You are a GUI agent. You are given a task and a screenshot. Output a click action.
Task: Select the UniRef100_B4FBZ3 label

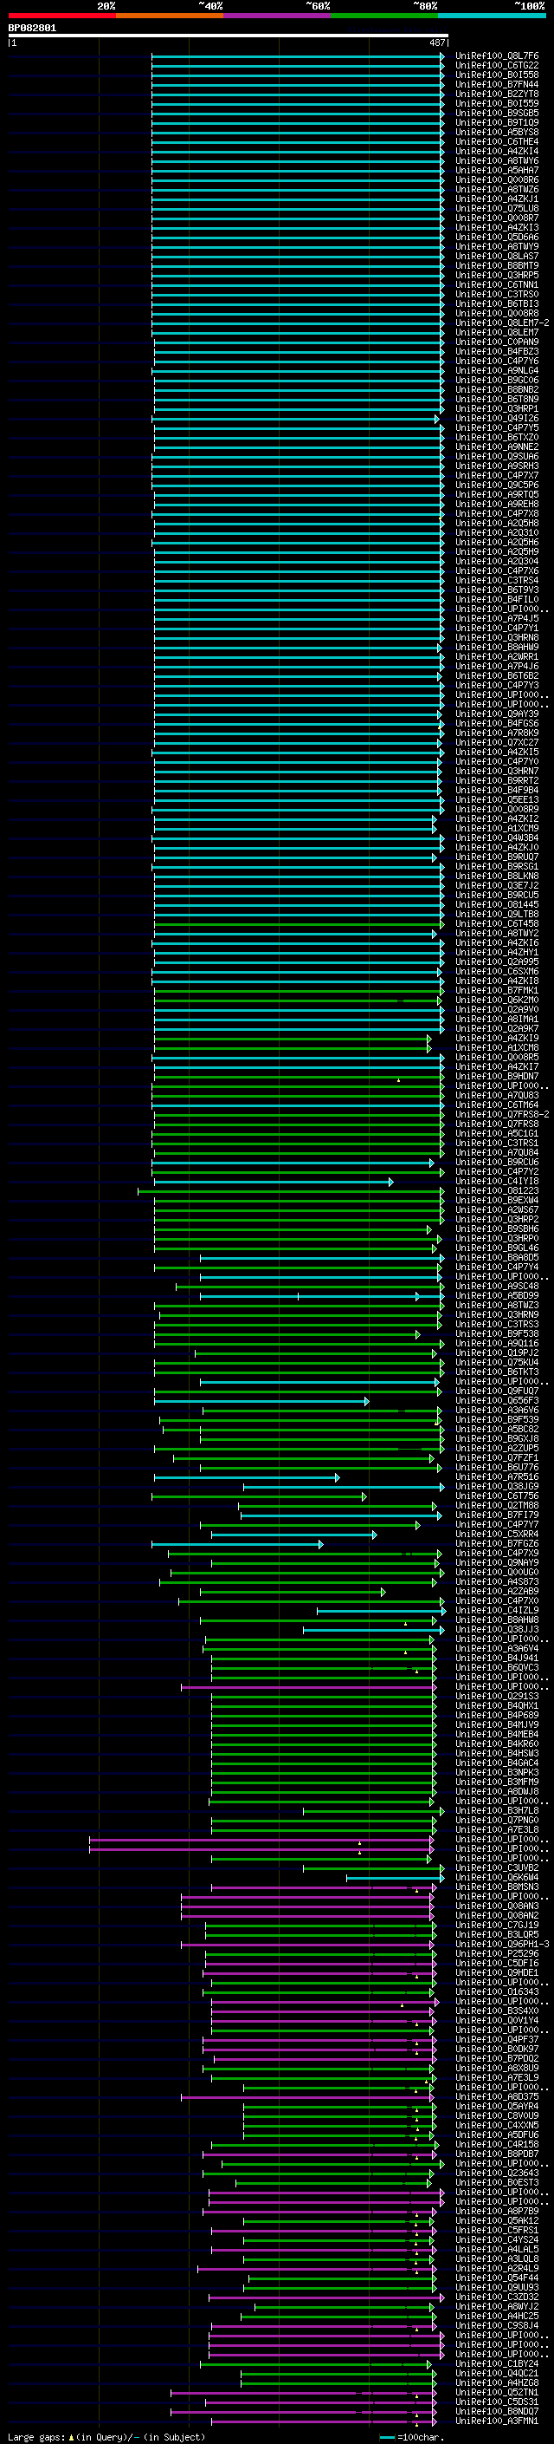(x=497, y=352)
